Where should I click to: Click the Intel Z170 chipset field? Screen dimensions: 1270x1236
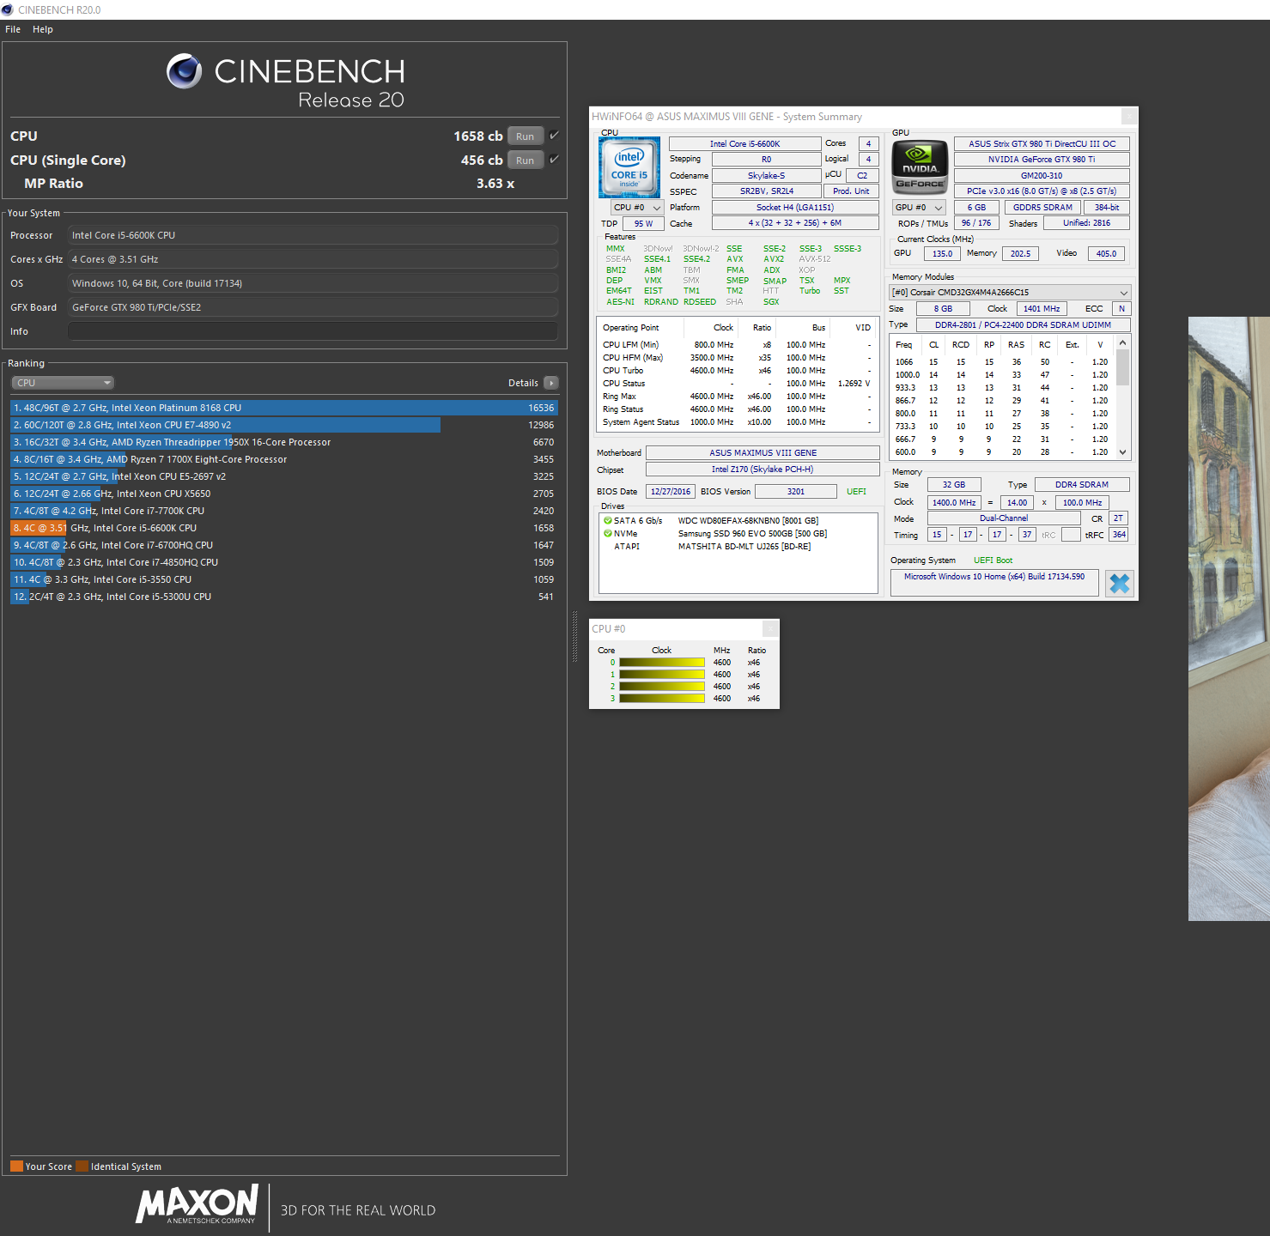(x=763, y=470)
